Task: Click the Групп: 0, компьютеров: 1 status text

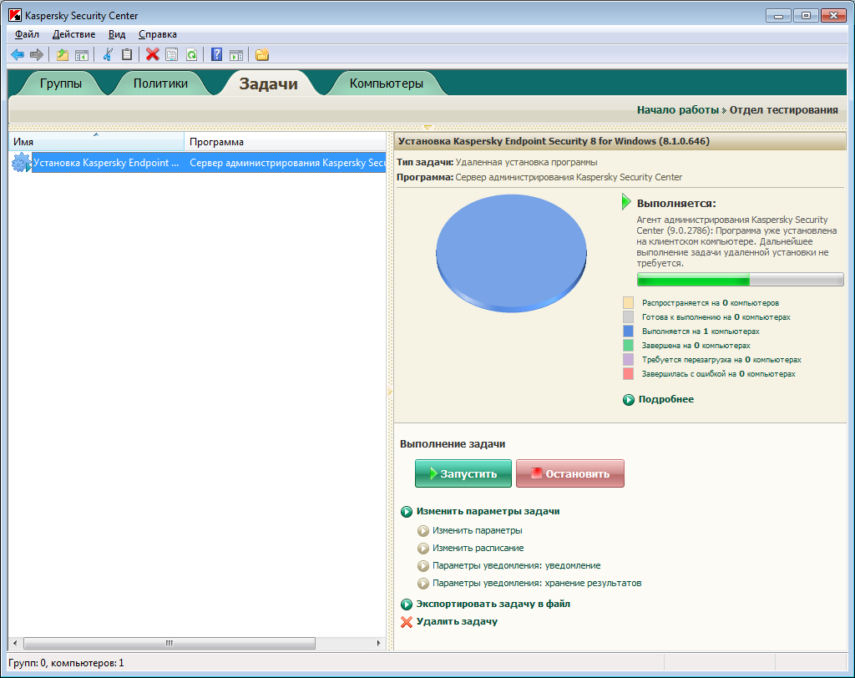Action: pyautogui.click(x=66, y=663)
